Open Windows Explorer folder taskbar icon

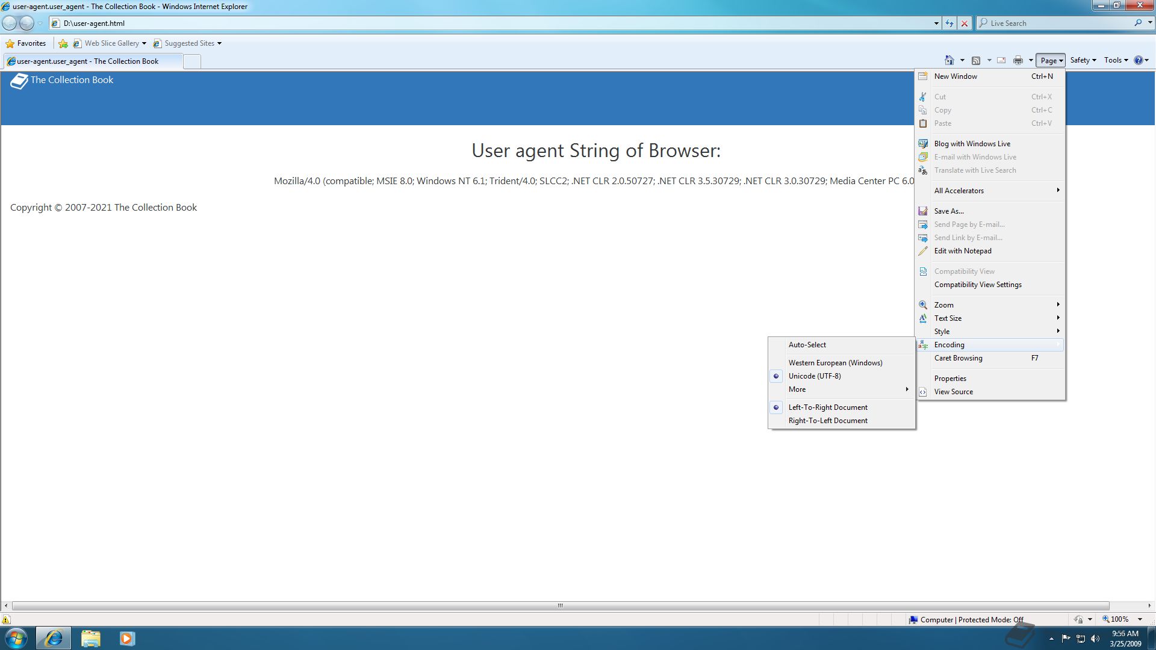click(90, 638)
